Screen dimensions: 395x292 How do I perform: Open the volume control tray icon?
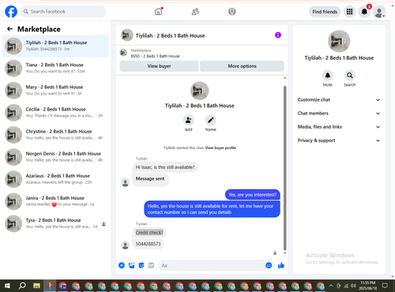[354, 286]
